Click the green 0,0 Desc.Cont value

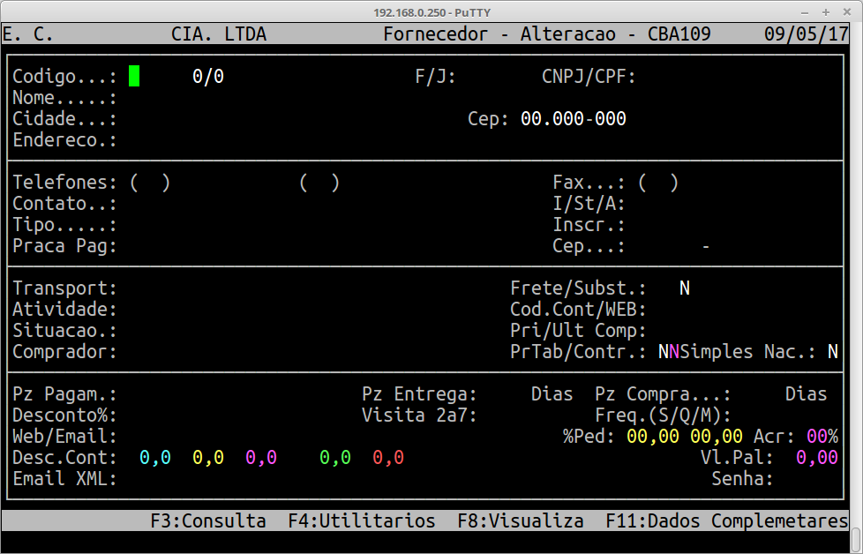[335, 458]
